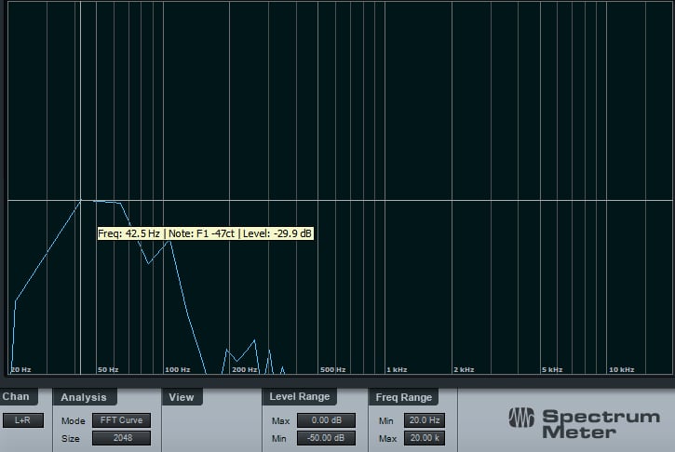Image resolution: width=675 pixels, height=452 pixels.
Task: Open the L+R channel selector
Action: click(23, 420)
